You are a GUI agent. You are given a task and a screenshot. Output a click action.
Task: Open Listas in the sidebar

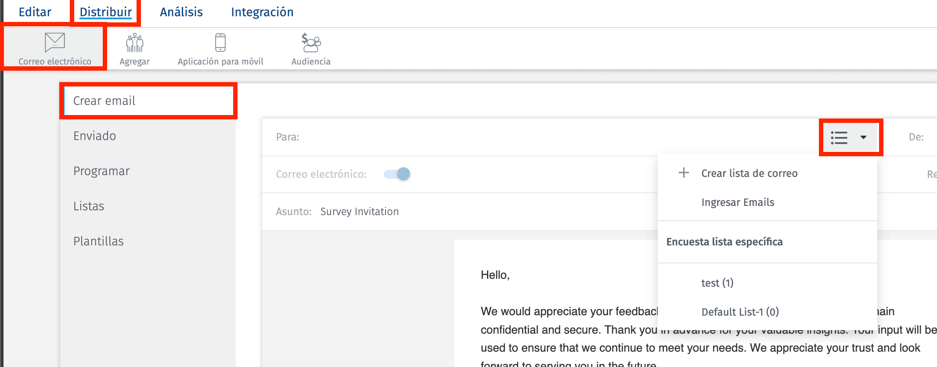point(89,206)
